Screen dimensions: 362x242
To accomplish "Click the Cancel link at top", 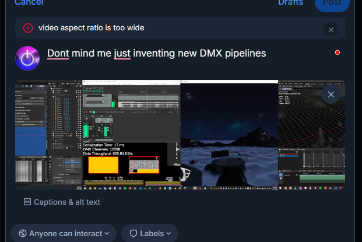I will click(29, 2).
